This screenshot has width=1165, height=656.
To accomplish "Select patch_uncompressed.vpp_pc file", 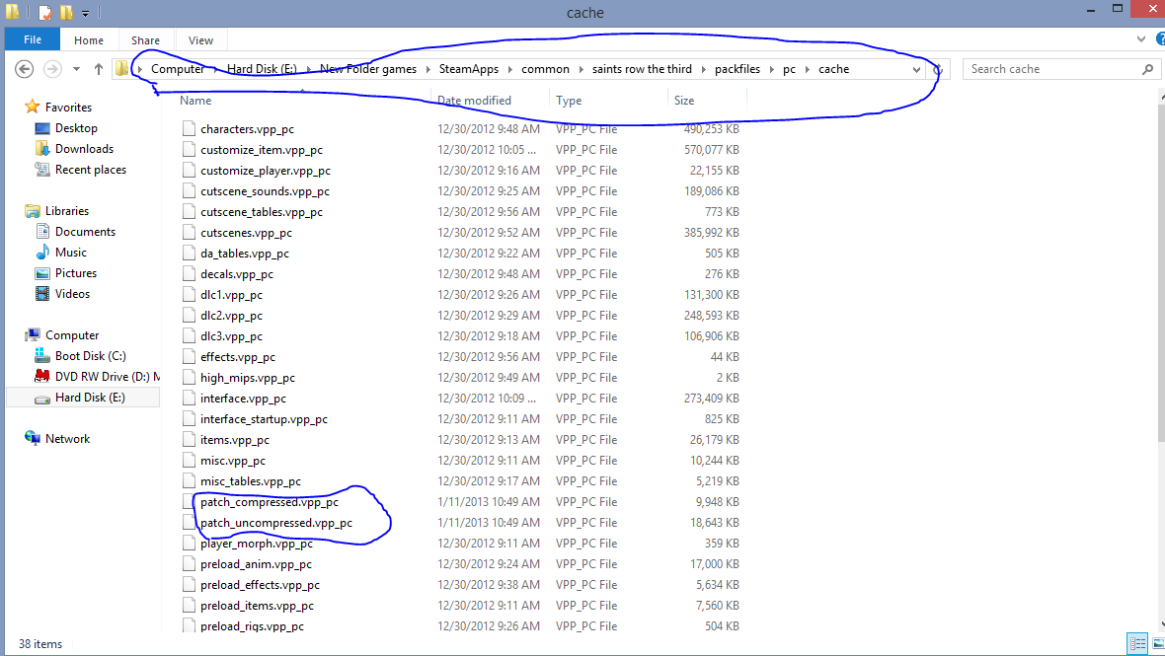I will point(276,523).
